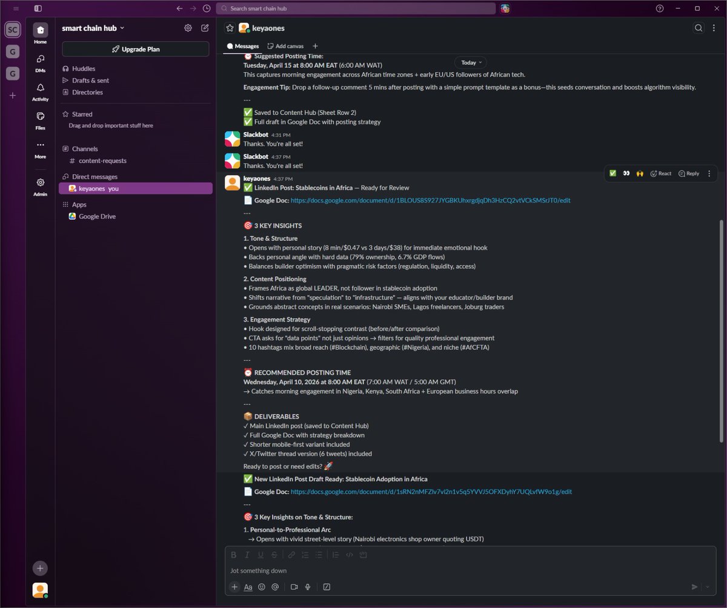Toggle sidebar layout icon in title bar
The height and width of the screenshot is (608, 727).
click(x=38, y=8)
